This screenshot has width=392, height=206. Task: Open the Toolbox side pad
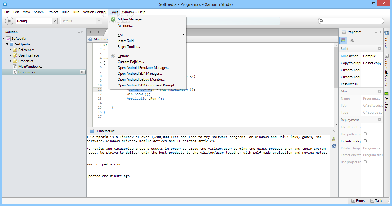[x=386, y=39]
